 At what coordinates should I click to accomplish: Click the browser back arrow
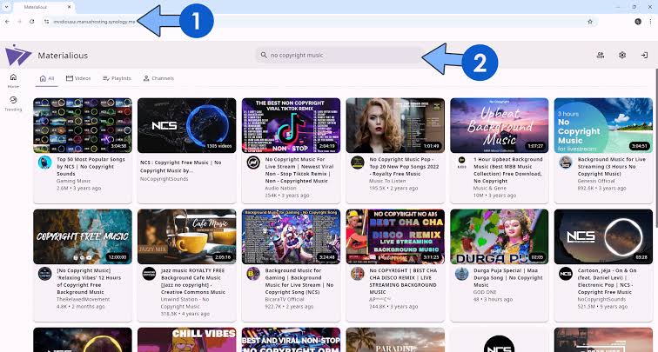pos(7,22)
